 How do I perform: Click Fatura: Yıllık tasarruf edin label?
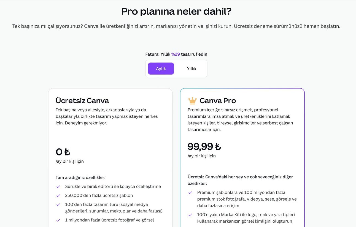pyautogui.click(x=176, y=54)
